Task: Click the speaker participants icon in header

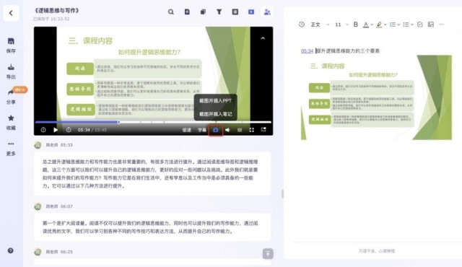Action: pyautogui.click(x=267, y=12)
